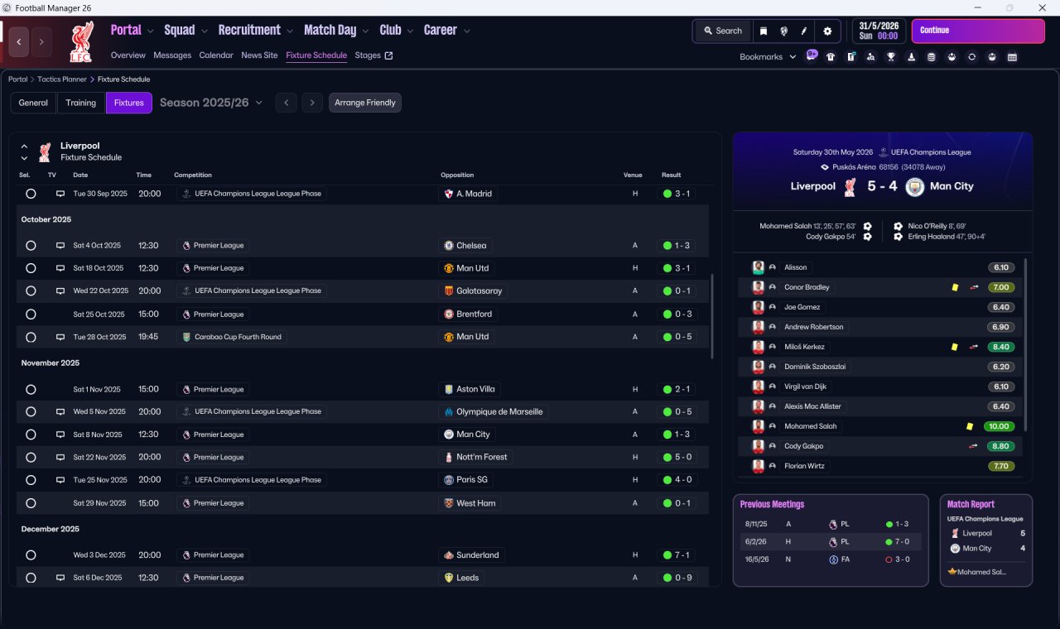Screen dimensions: 1060x629
Task: Switch to the Training tab
Action: (x=81, y=103)
